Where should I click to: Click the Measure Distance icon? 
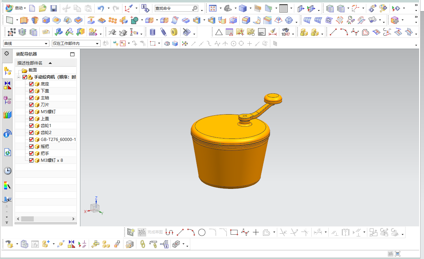272,32
